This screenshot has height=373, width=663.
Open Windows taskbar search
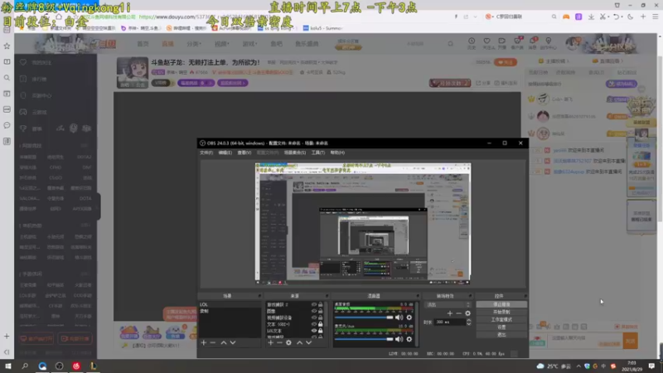coord(25,366)
